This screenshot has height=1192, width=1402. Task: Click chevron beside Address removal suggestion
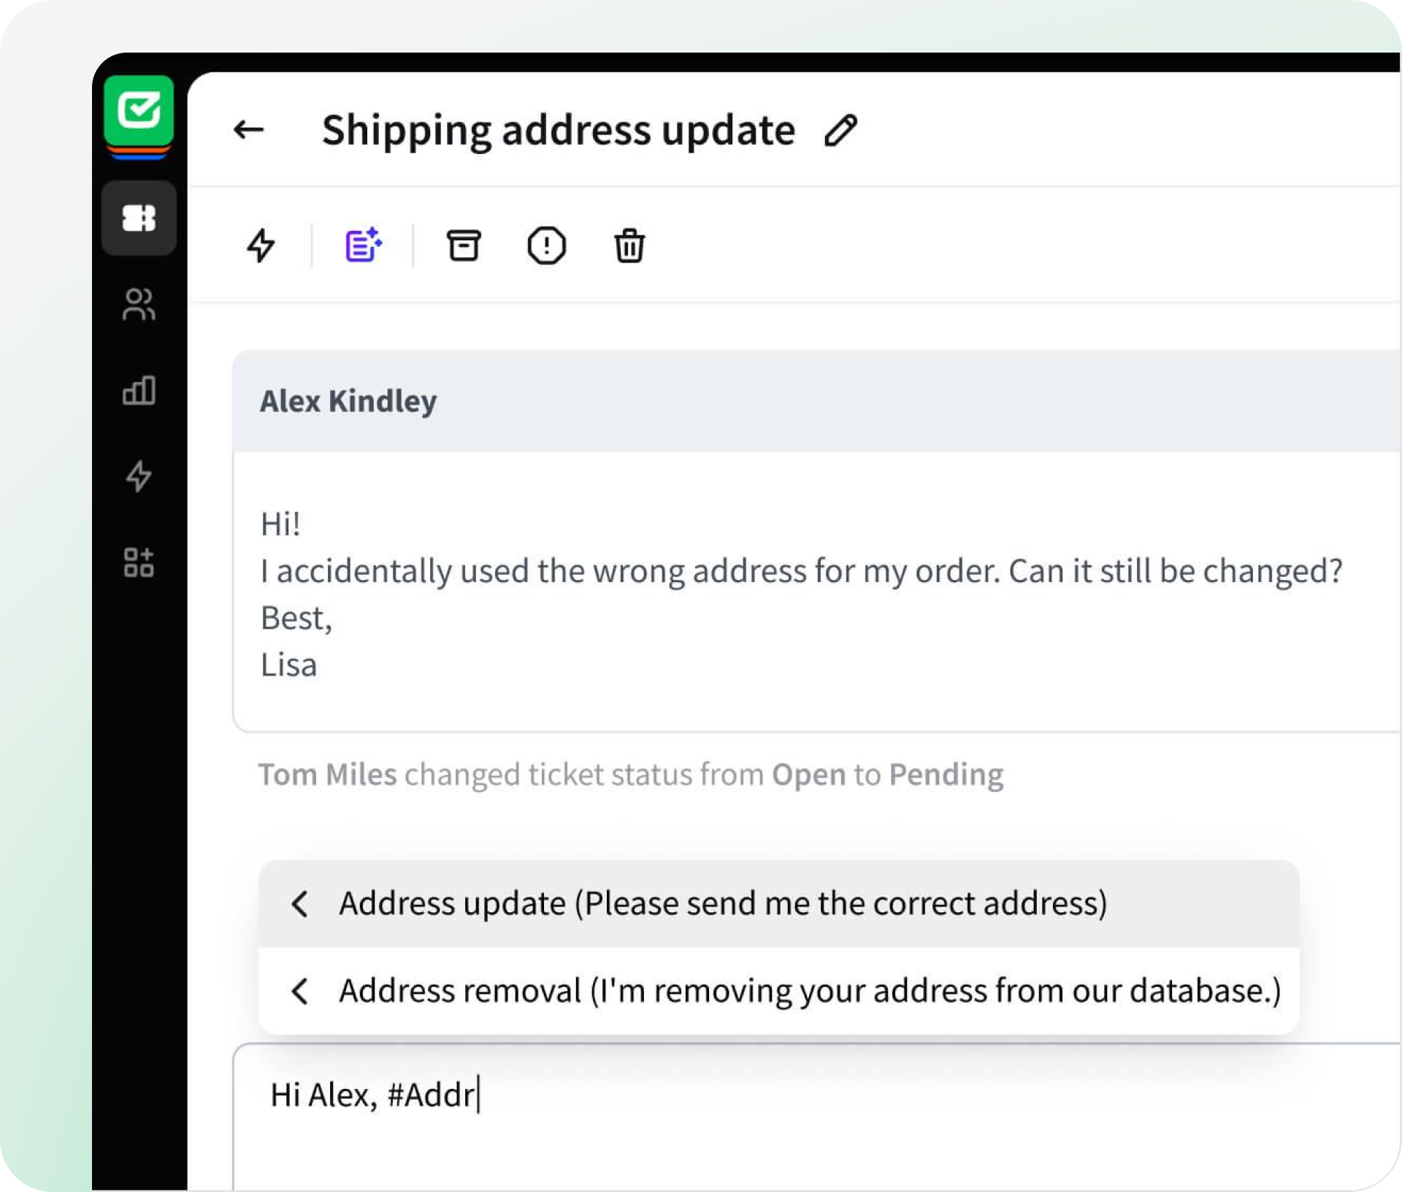299,991
